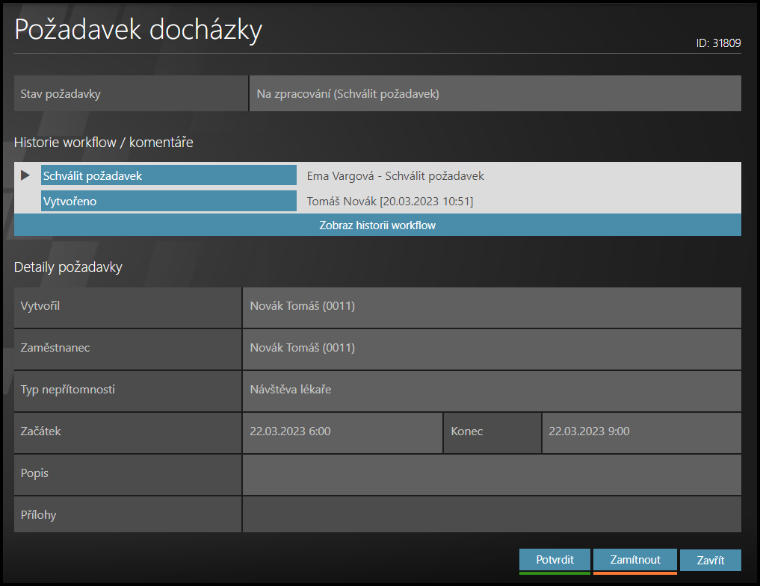Select the Schválit požadavek history label
The image size is (760, 586).
(168, 175)
